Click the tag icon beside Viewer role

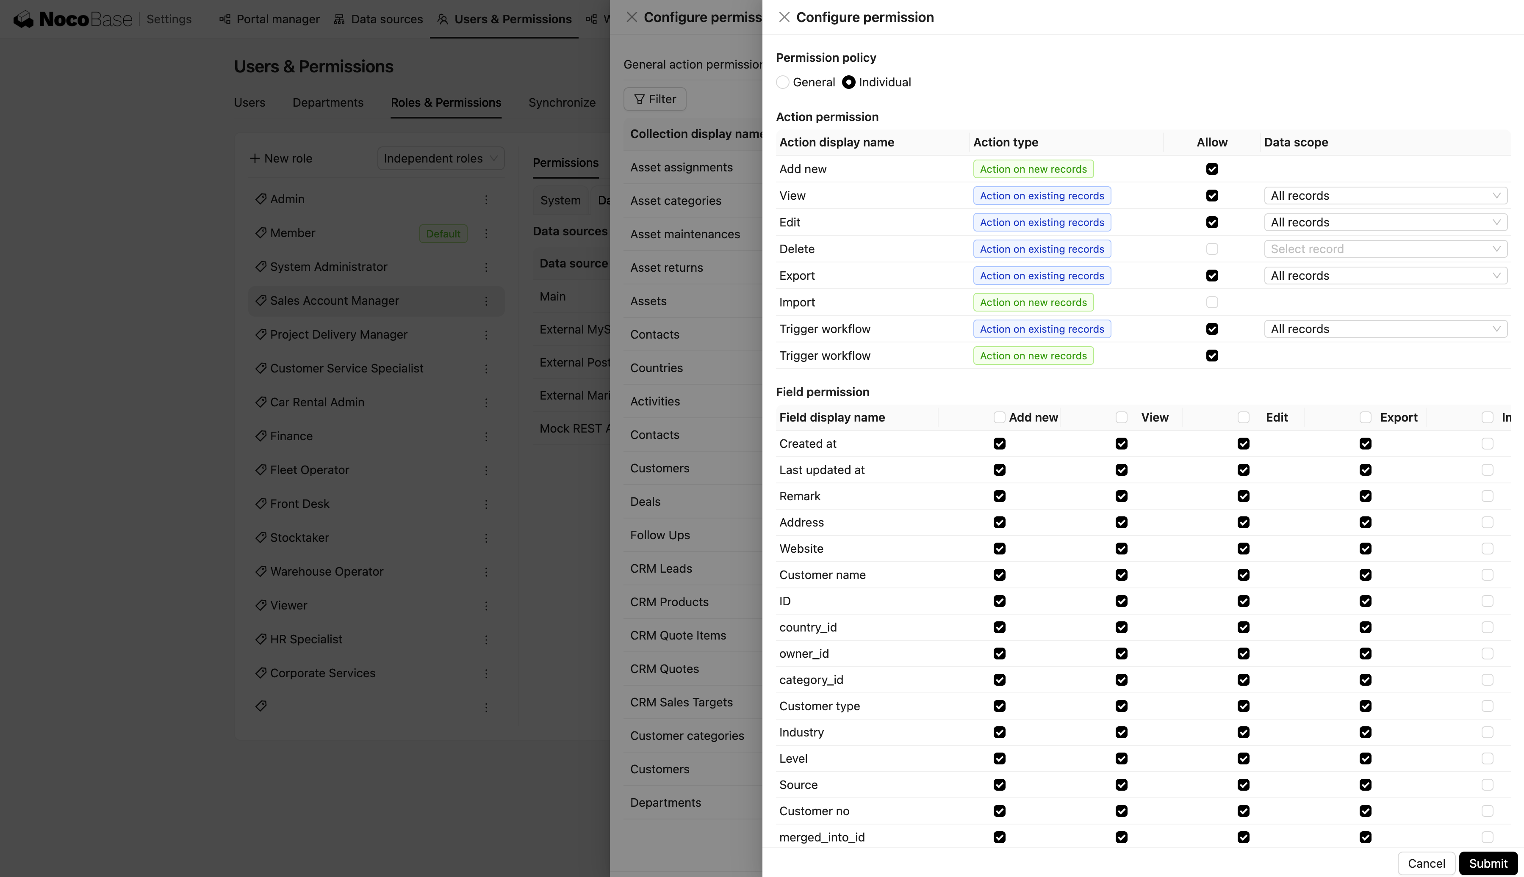[261, 605]
